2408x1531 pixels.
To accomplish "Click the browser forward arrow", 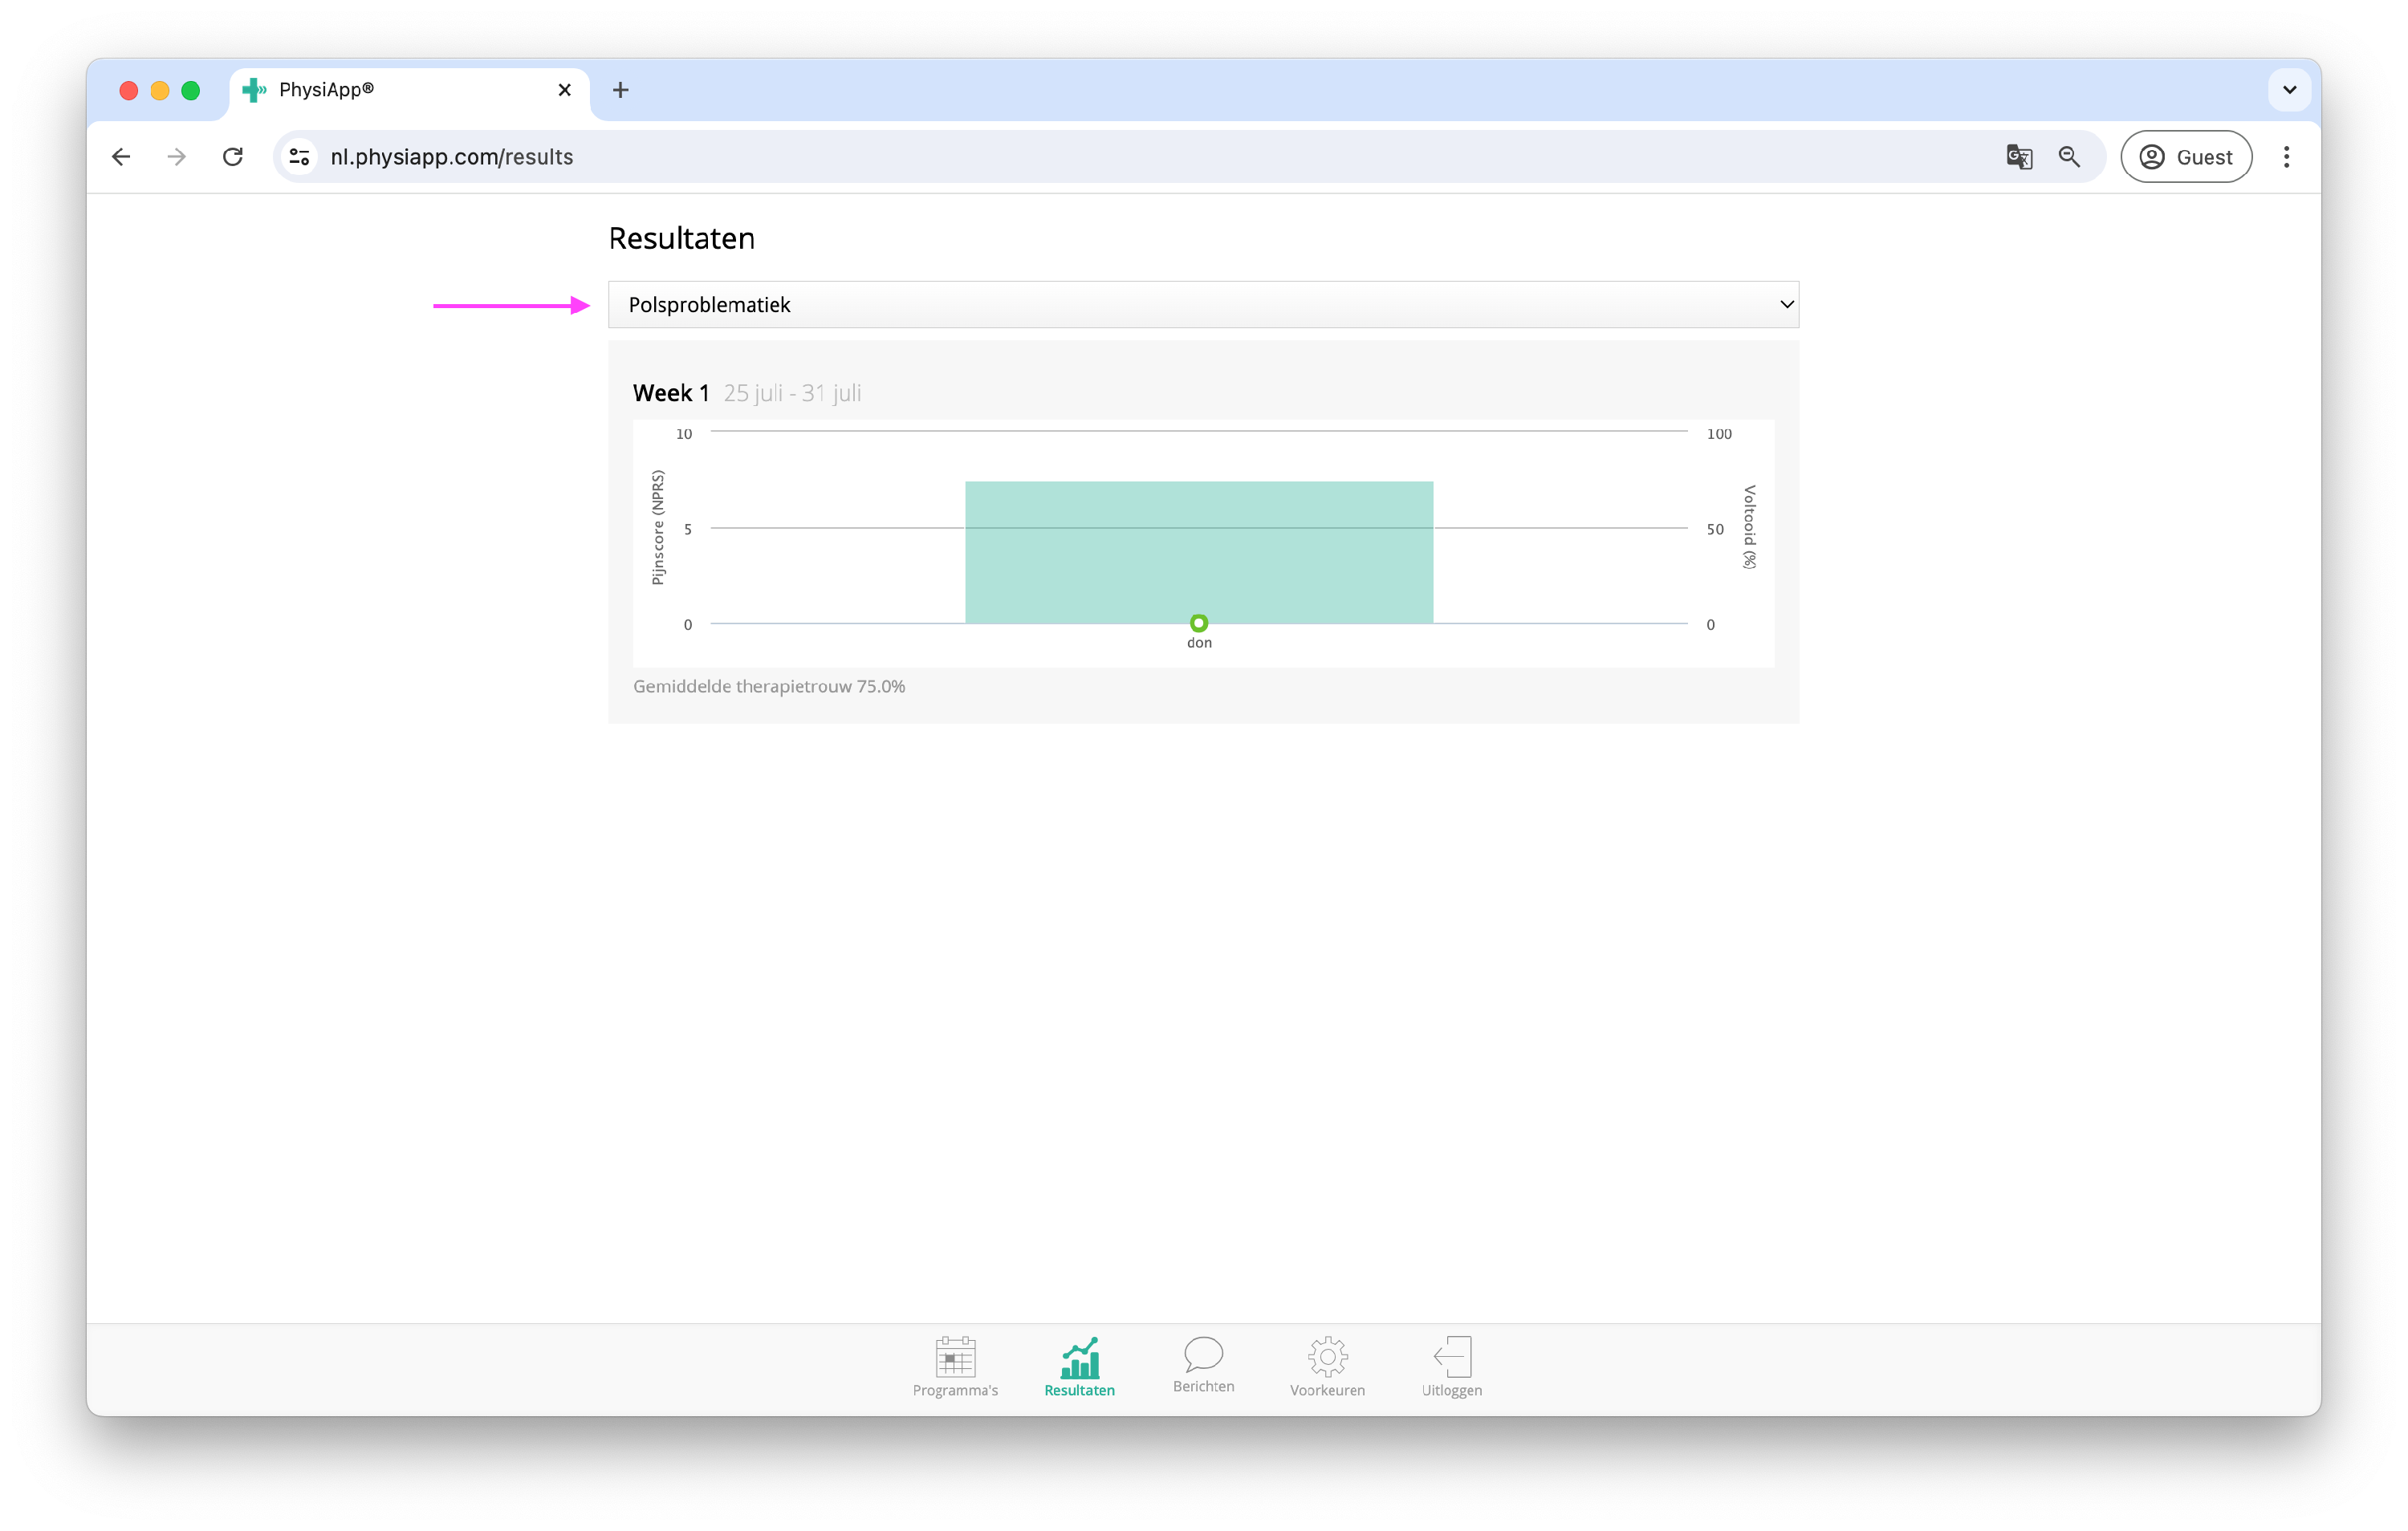I will click(177, 156).
